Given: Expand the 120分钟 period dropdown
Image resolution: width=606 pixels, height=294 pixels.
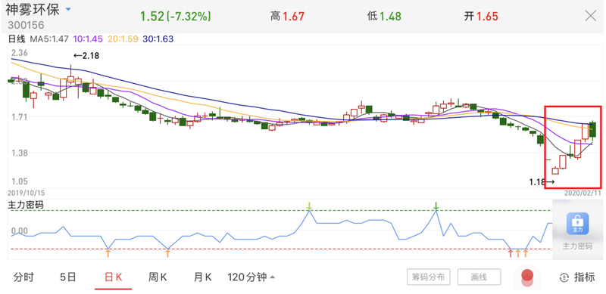Looking at the screenshot, I should point(251,277).
